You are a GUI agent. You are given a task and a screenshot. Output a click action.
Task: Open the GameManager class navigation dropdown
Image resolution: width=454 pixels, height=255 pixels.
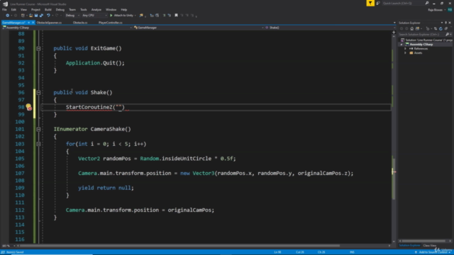pos(199,28)
